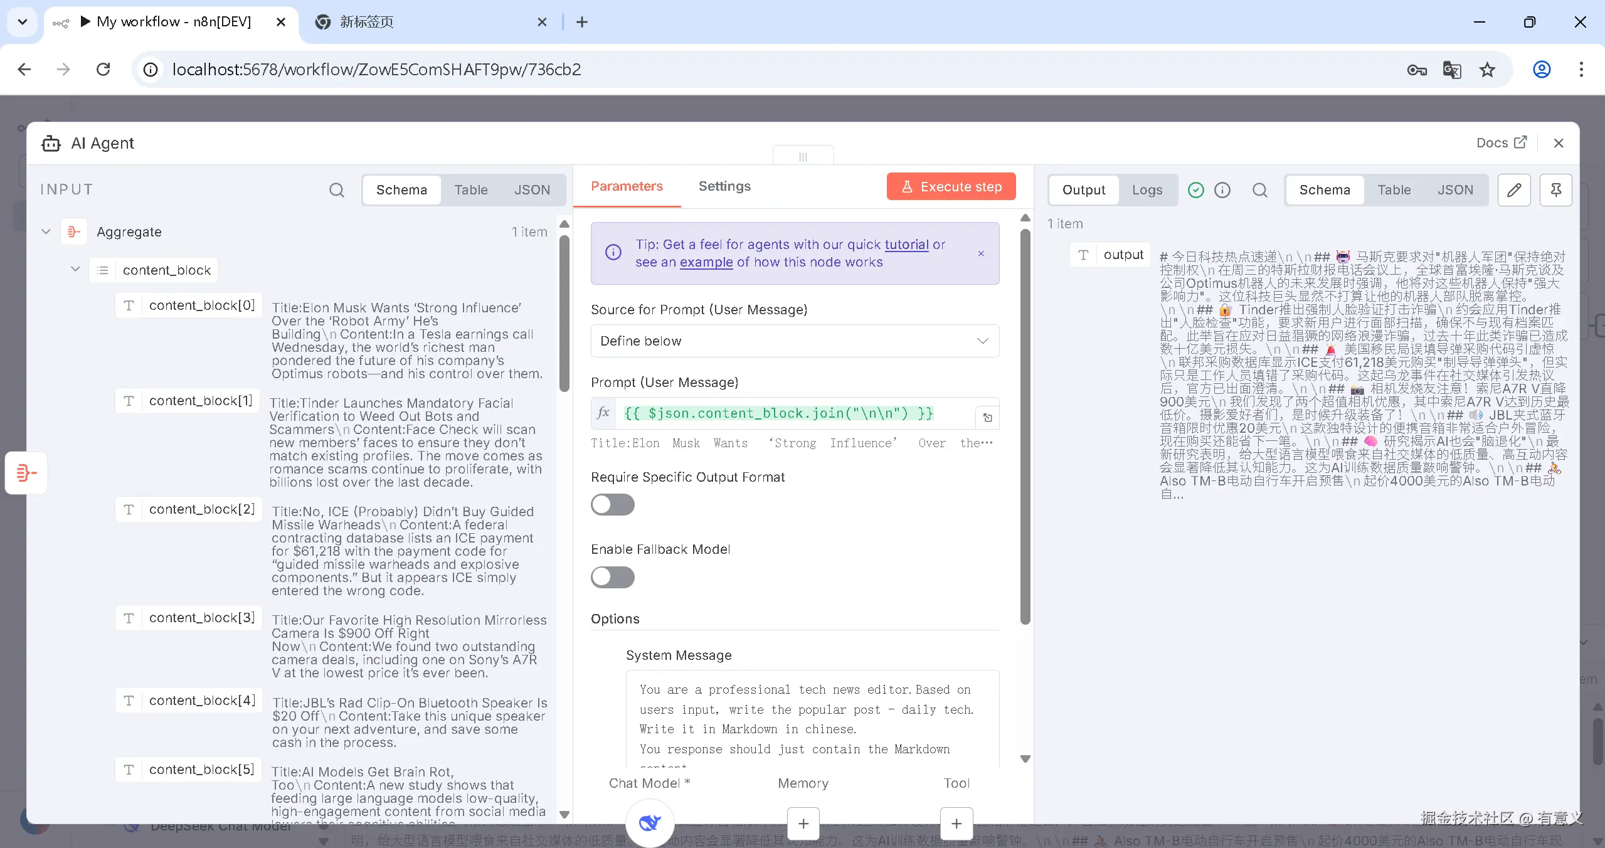Open the Logs tab in output
This screenshot has height=848, width=1605.
pos(1147,190)
